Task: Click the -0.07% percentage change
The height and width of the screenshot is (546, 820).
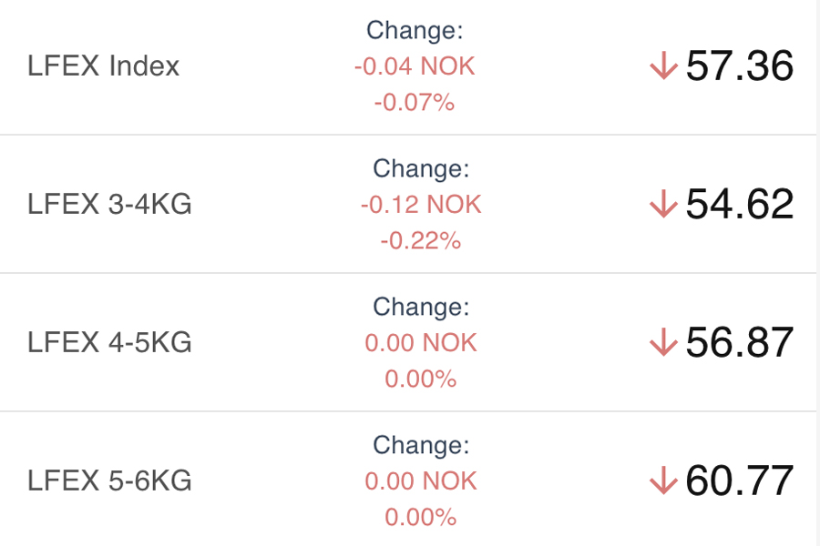Action: point(415,102)
